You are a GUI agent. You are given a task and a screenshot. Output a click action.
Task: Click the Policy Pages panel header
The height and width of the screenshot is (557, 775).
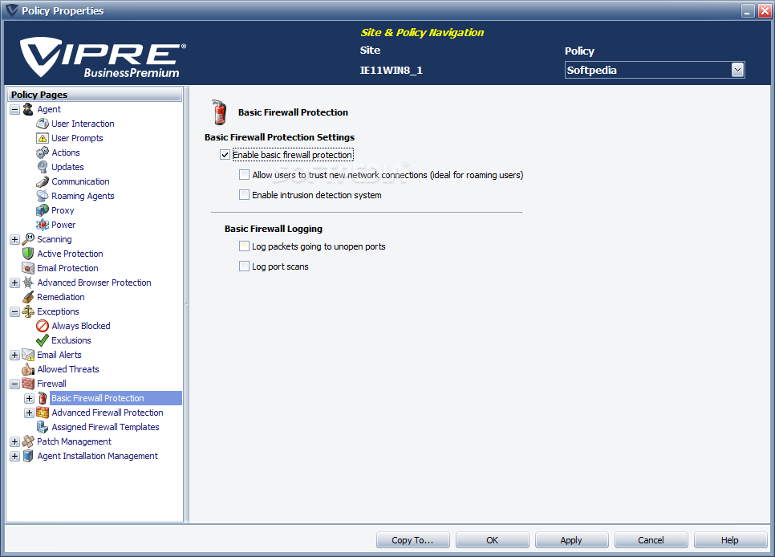(95, 95)
